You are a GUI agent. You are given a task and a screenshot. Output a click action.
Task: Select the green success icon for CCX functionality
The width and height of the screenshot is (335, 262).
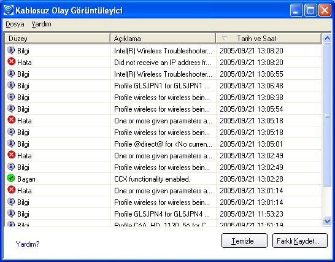[11, 178]
